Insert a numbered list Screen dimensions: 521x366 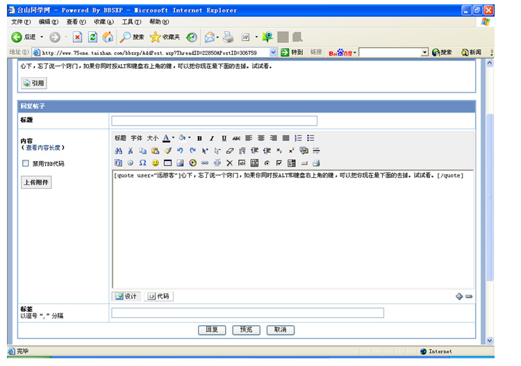tap(298, 138)
